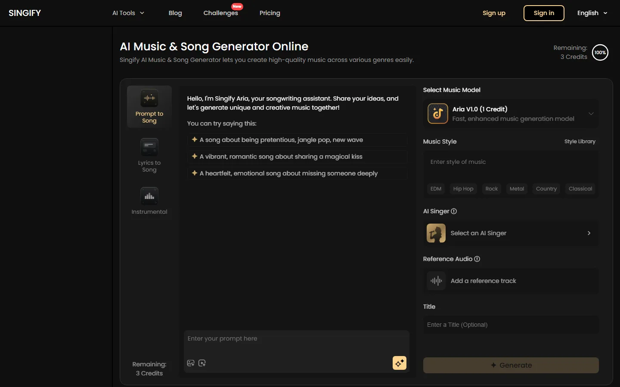Expand the Aria V1.0 music model selector
Image resolution: width=620 pixels, height=387 pixels.
[511, 114]
